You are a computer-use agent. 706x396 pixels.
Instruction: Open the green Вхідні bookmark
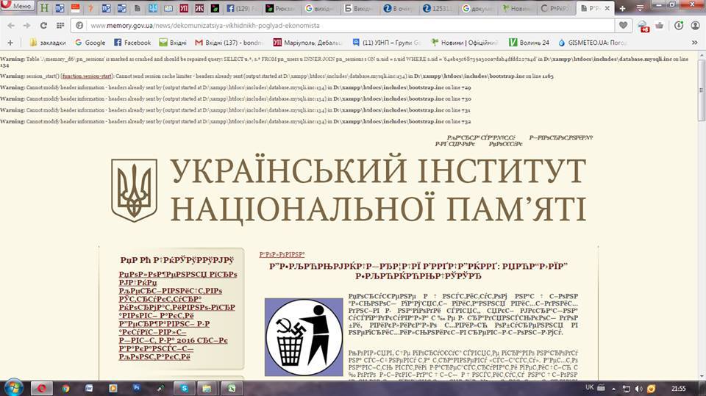tap(173, 43)
